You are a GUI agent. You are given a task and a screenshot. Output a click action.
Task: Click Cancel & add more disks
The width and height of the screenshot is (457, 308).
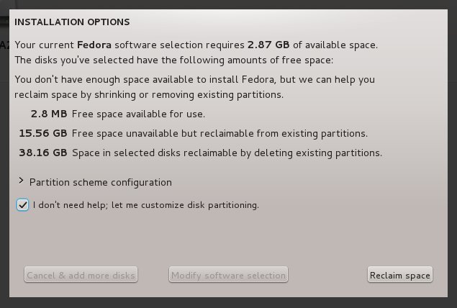point(81,275)
